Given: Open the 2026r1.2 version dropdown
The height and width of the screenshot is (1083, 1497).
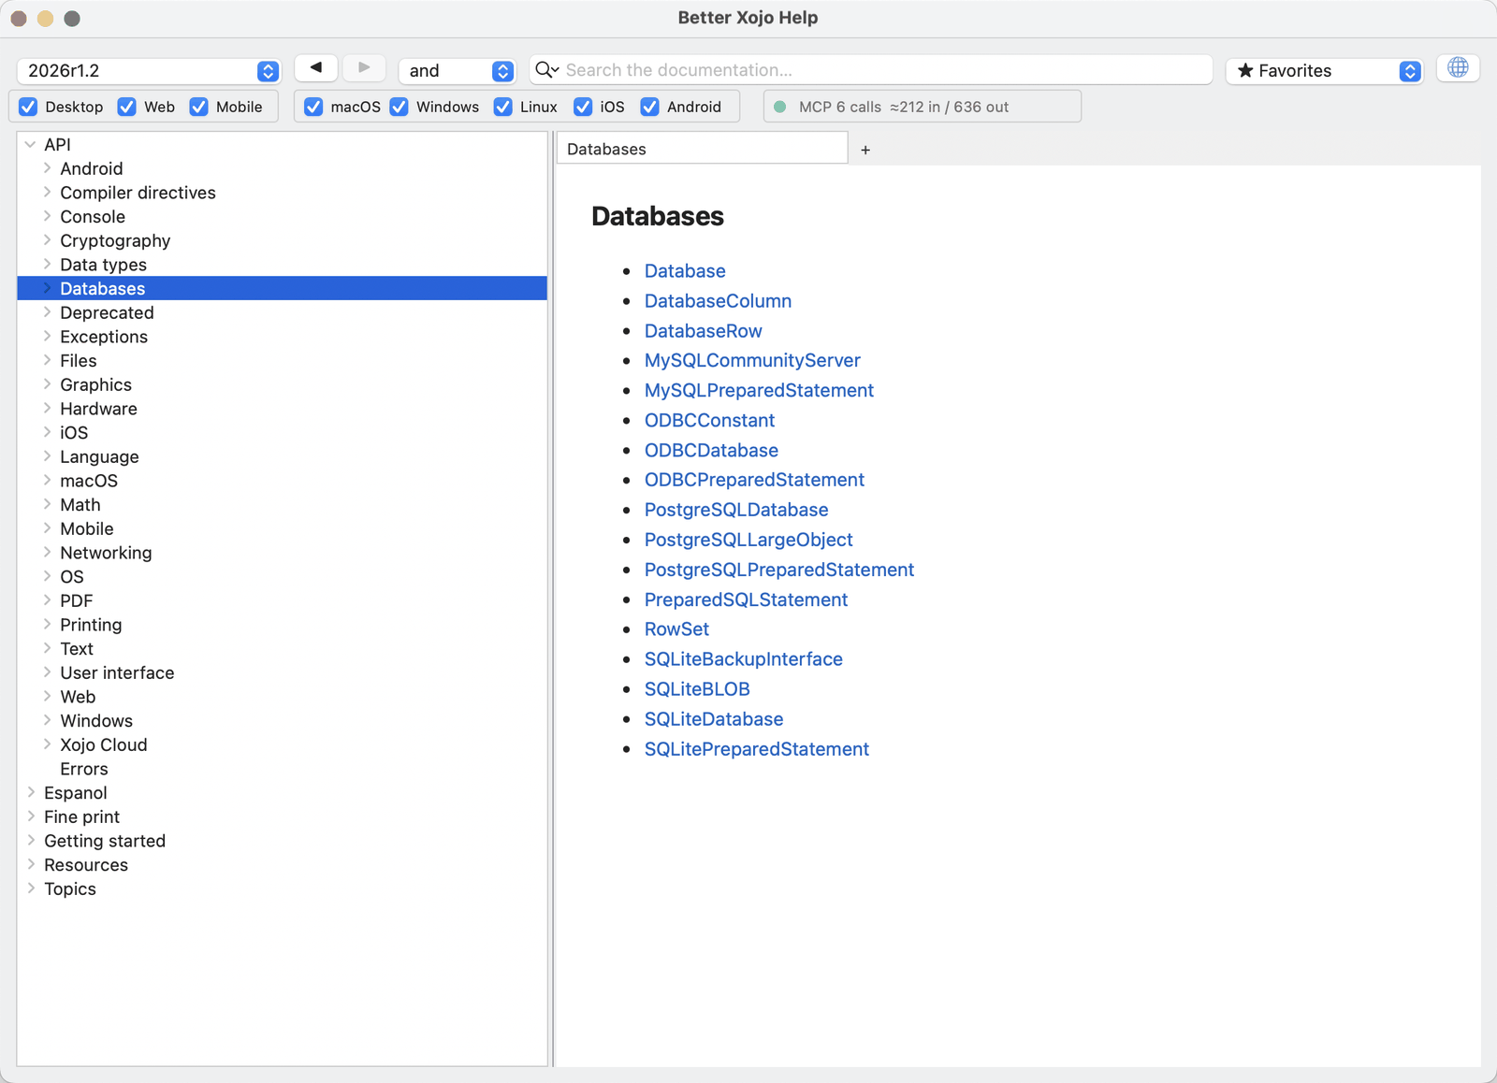Looking at the screenshot, I should pos(149,71).
